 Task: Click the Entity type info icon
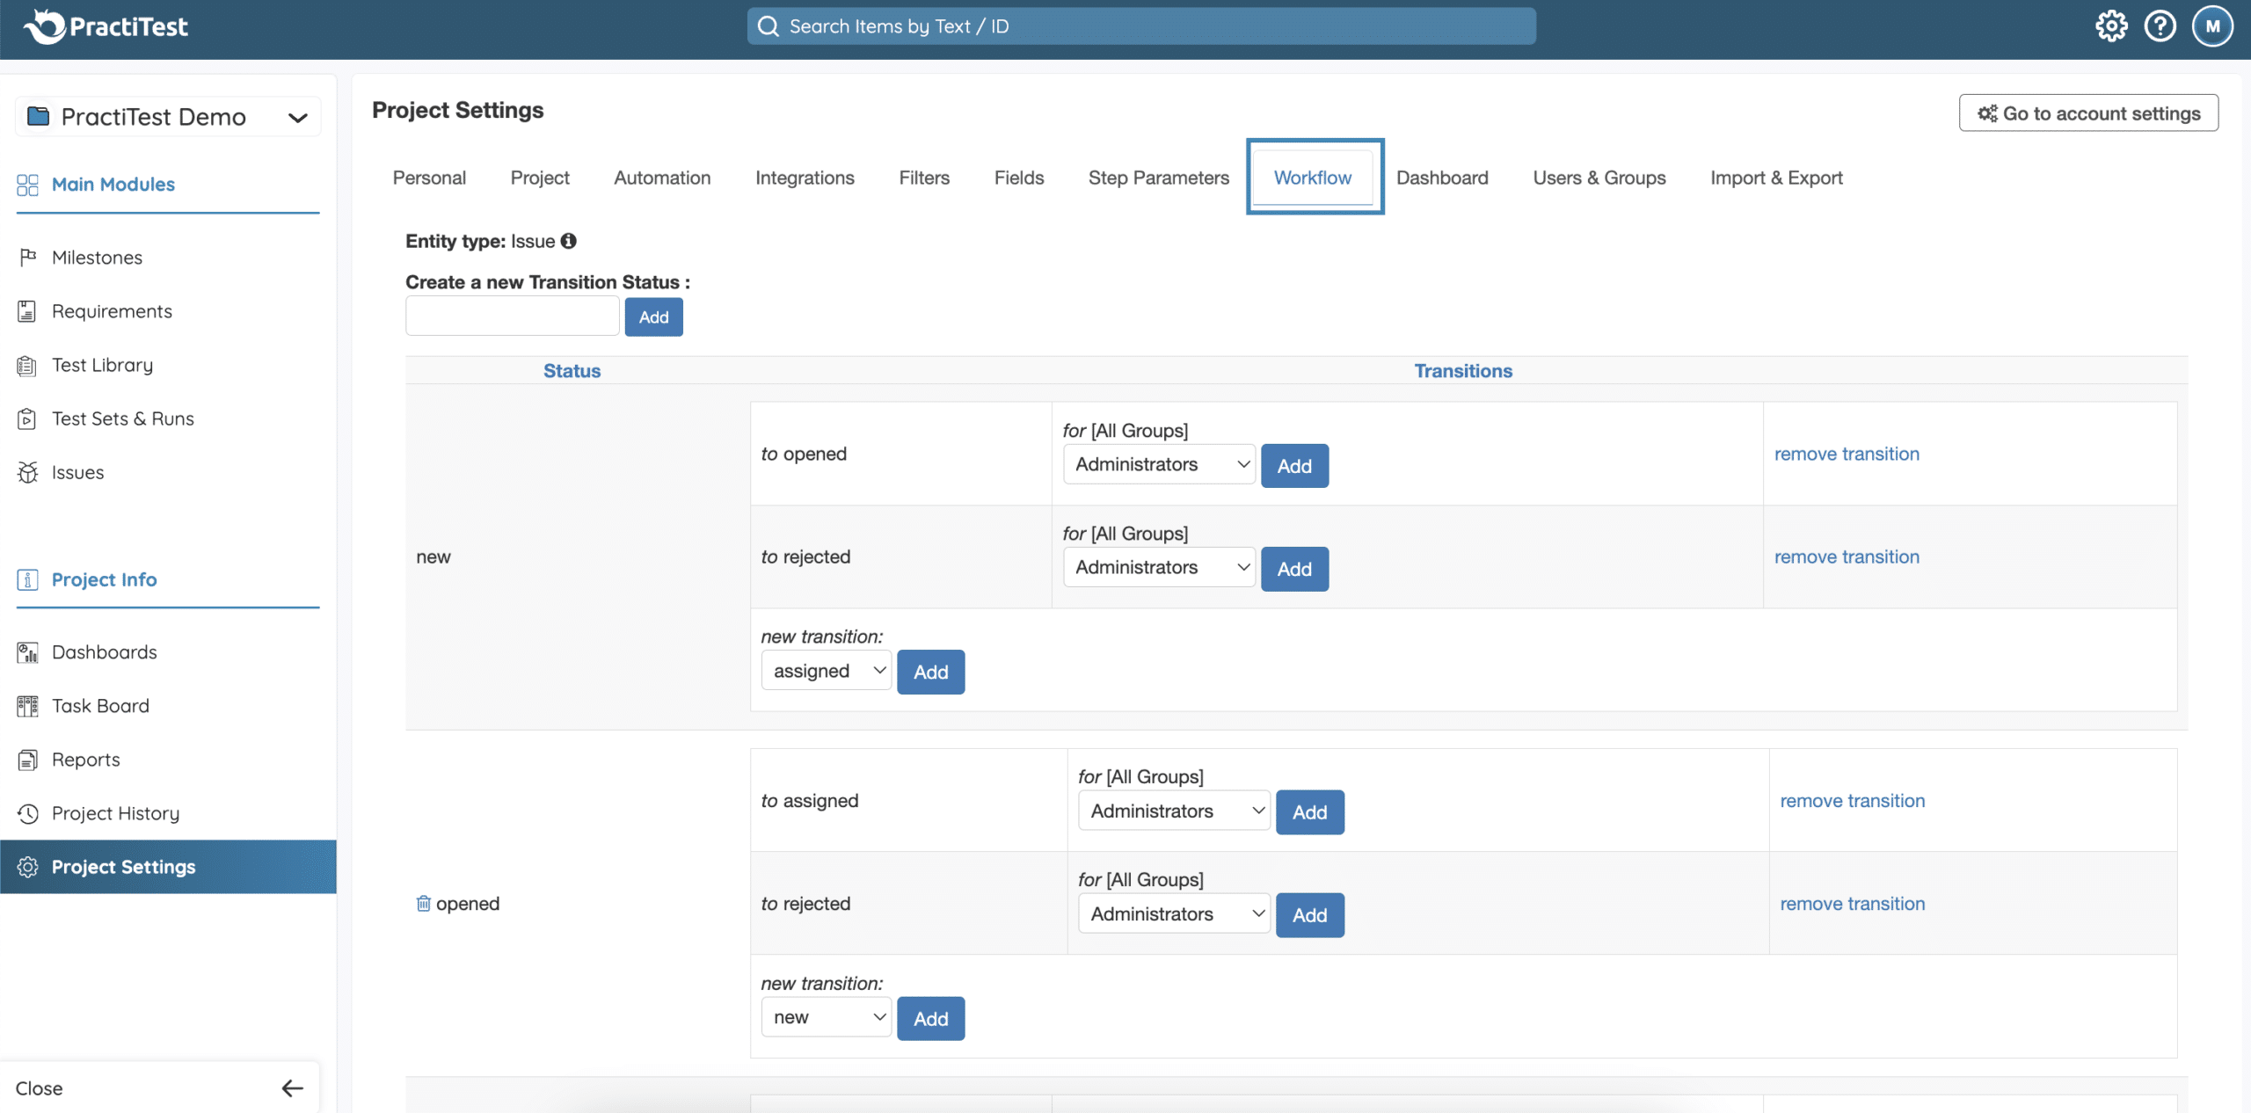[569, 241]
